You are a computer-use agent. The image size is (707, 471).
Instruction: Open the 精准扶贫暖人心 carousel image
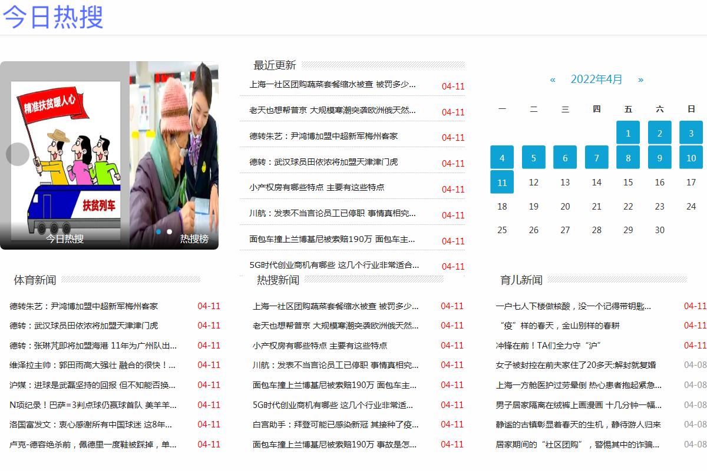(x=65, y=155)
